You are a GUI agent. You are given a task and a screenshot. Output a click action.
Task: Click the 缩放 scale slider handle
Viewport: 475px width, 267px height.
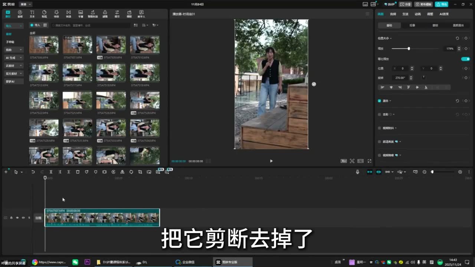point(409,49)
